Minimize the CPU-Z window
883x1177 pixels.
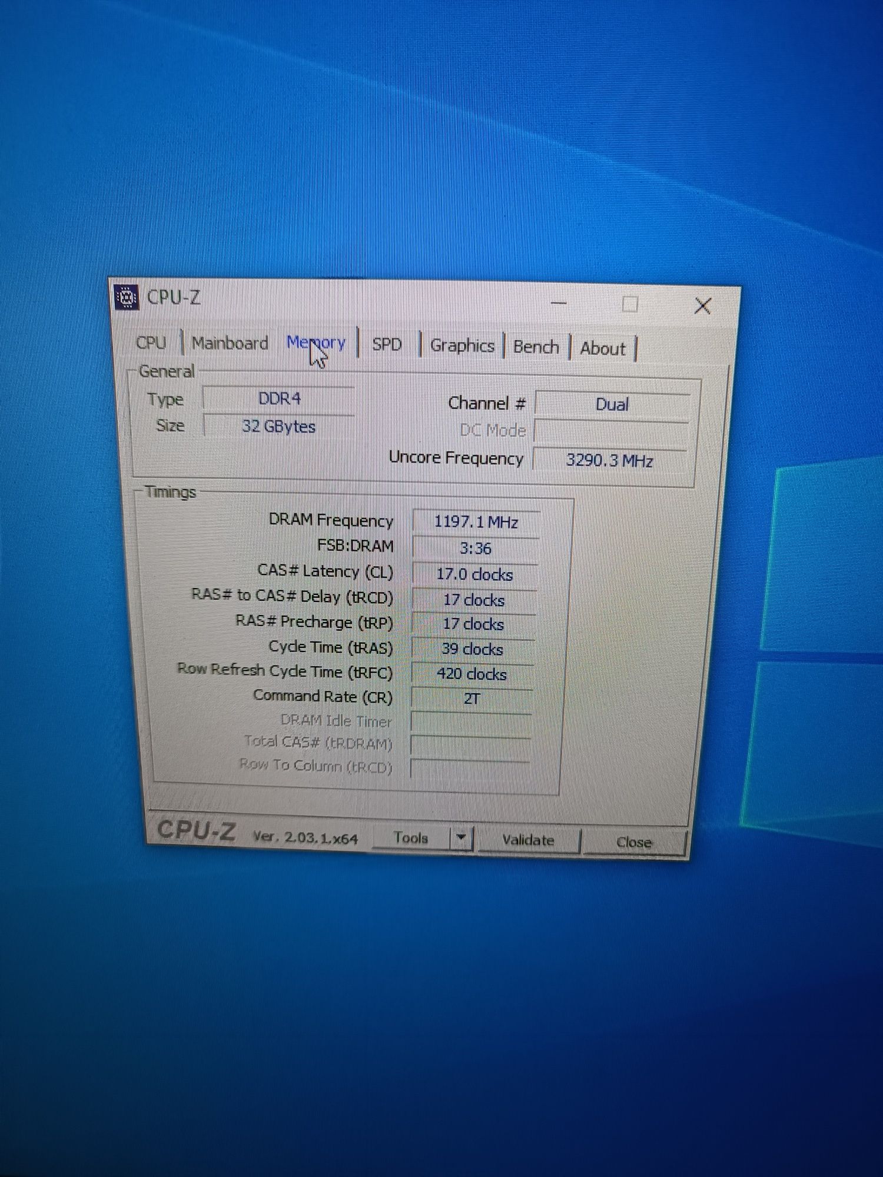click(559, 303)
